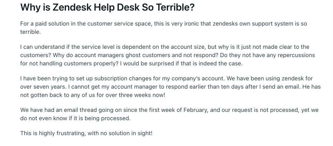Click the paragraph starting "For a paid solution"
This screenshot has height=146, width=333.
164,28
